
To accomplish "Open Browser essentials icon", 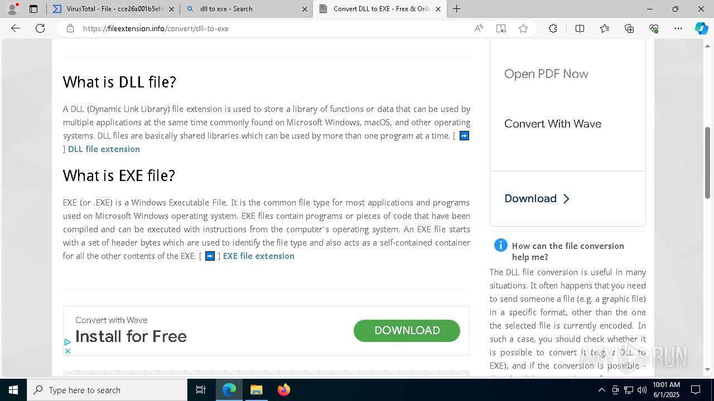I will point(654,28).
